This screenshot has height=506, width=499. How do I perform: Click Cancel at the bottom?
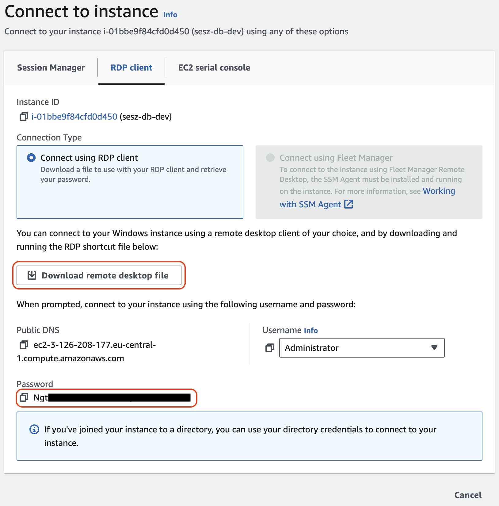(x=467, y=495)
